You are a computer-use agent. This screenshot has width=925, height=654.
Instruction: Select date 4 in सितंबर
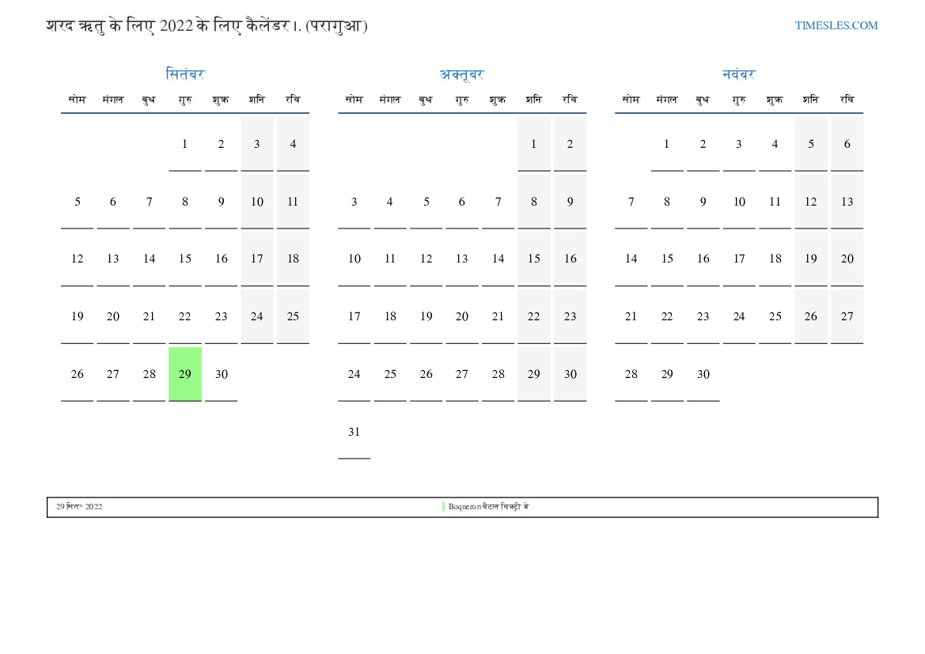[x=293, y=144]
